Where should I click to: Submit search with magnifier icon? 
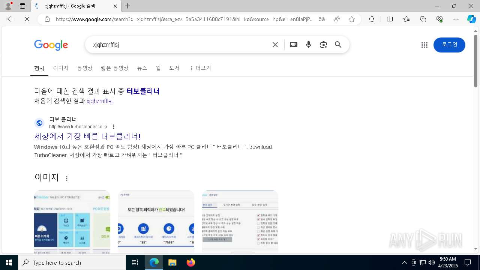click(338, 45)
